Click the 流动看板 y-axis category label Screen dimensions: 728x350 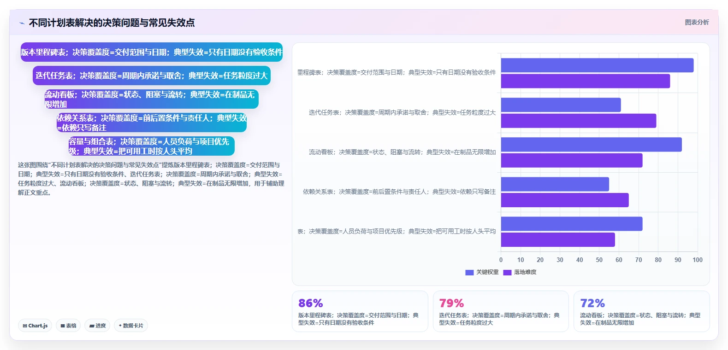click(x=402, y=152)
